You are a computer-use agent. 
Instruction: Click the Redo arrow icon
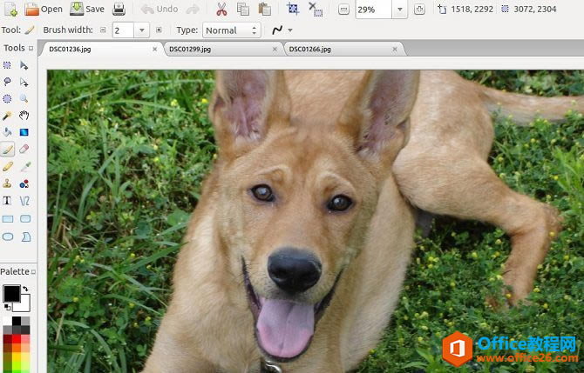[193, 9]
